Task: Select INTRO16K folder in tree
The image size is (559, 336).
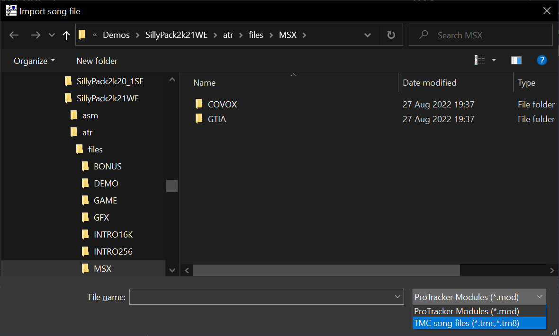Action: point(113,235)
